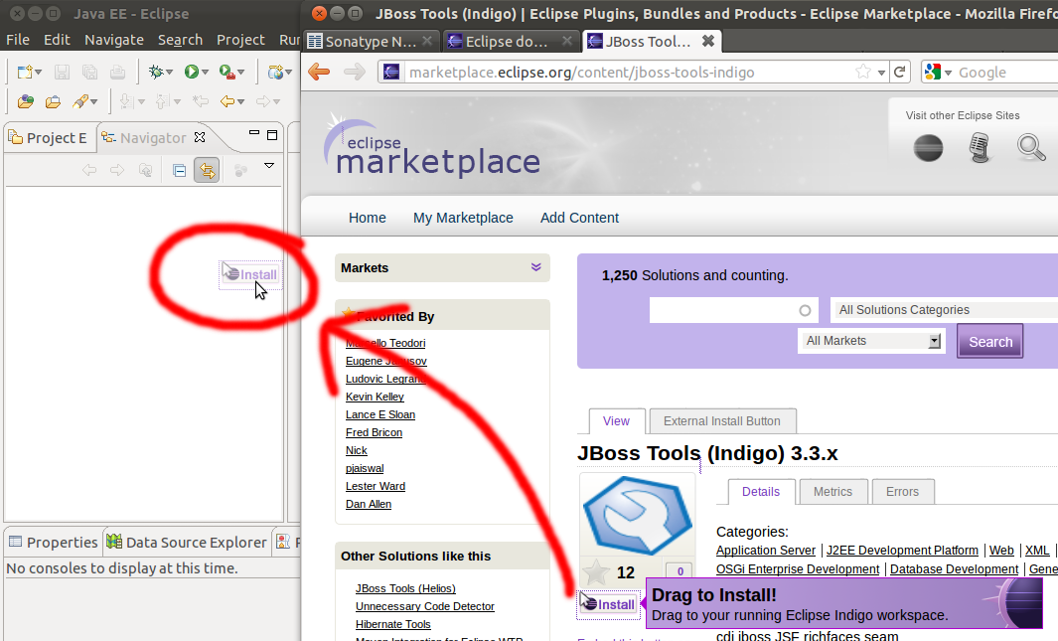Switch to the Project Explorer tab
This screenshot has width=1058, height=641.
point(50,138)
